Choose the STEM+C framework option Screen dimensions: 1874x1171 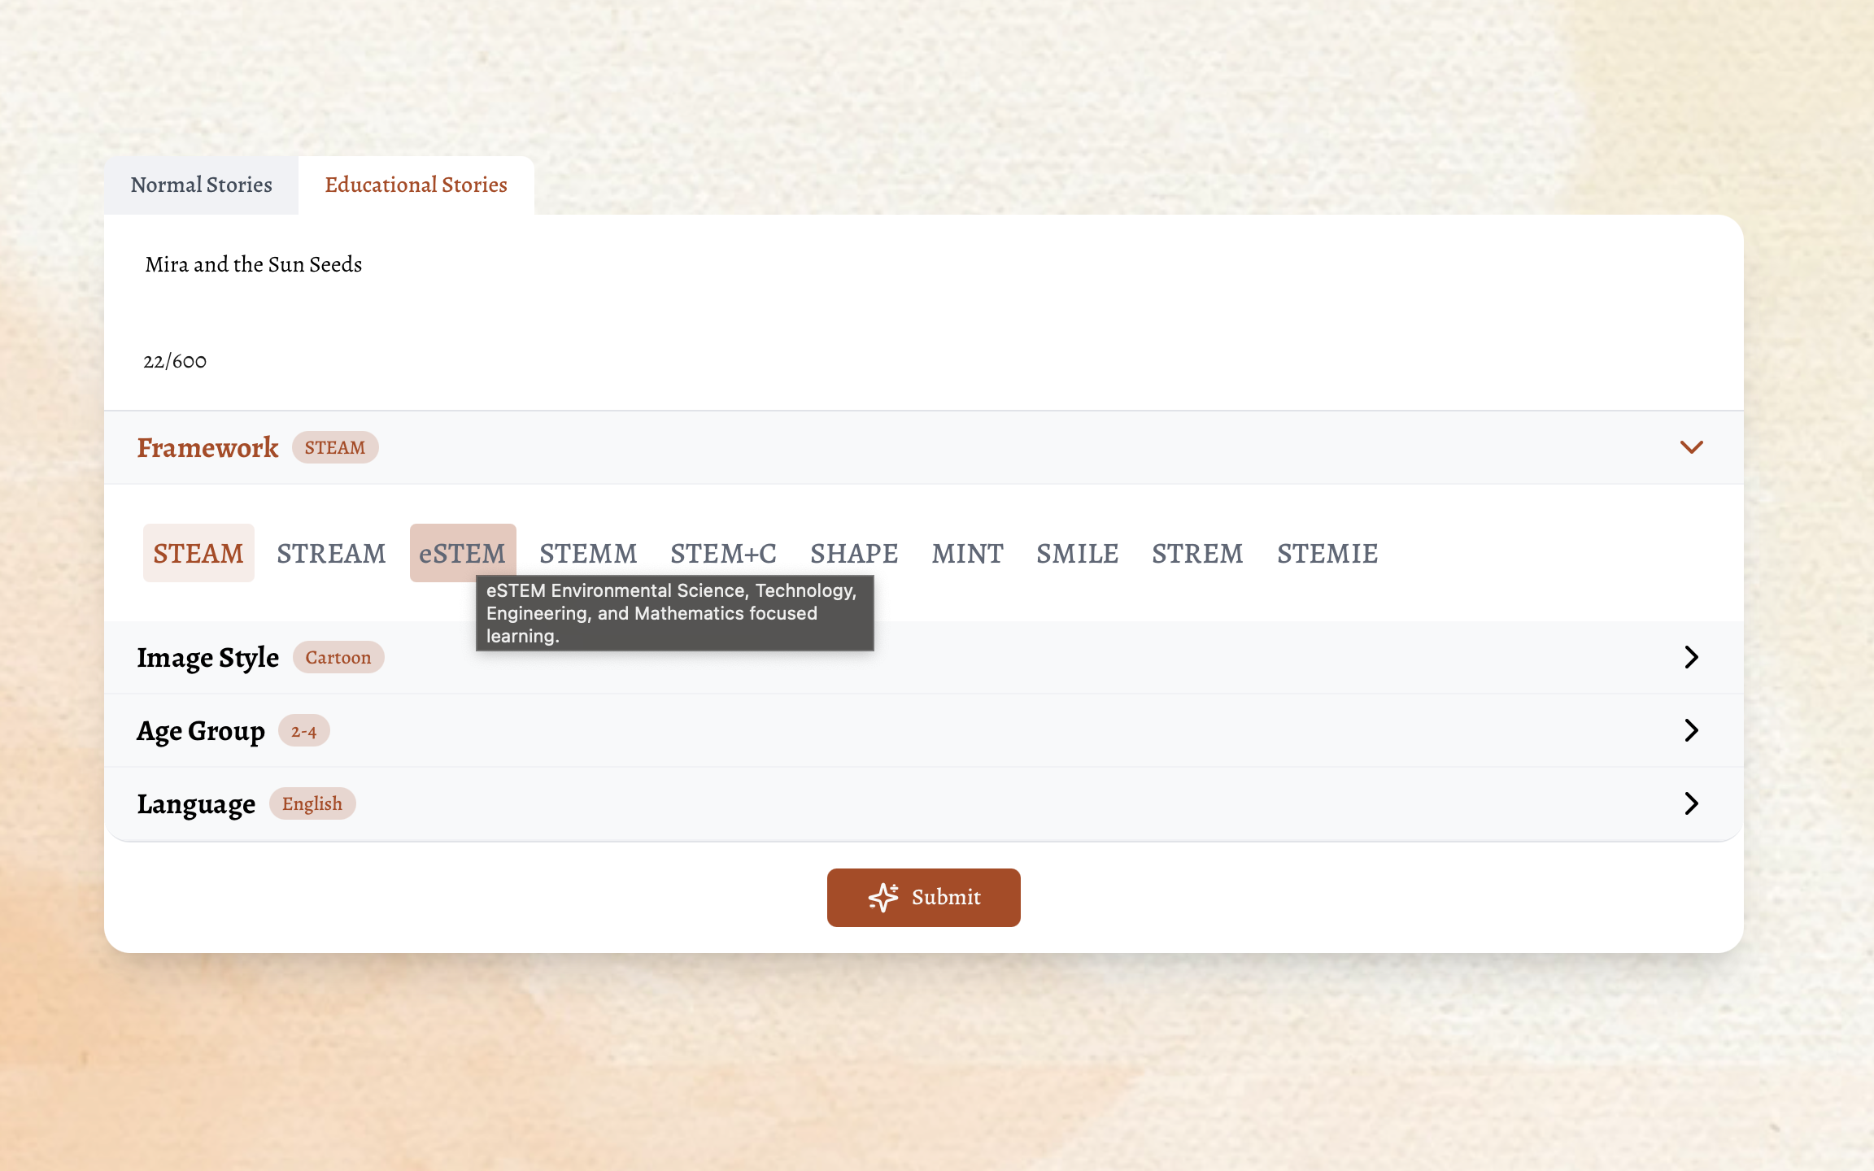[723, 553]
